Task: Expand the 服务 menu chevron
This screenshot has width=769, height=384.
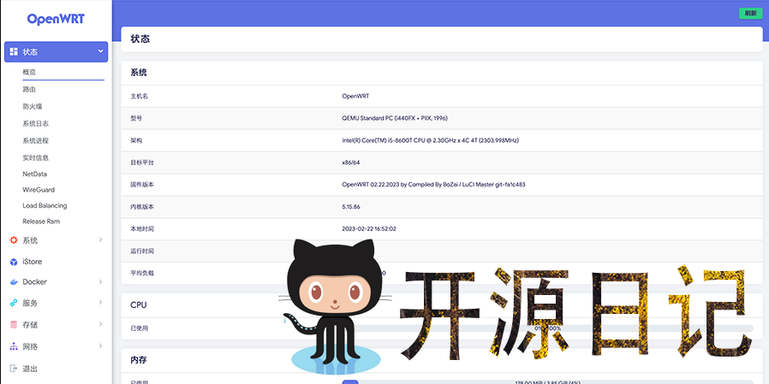Action: (x=100, y=302)
